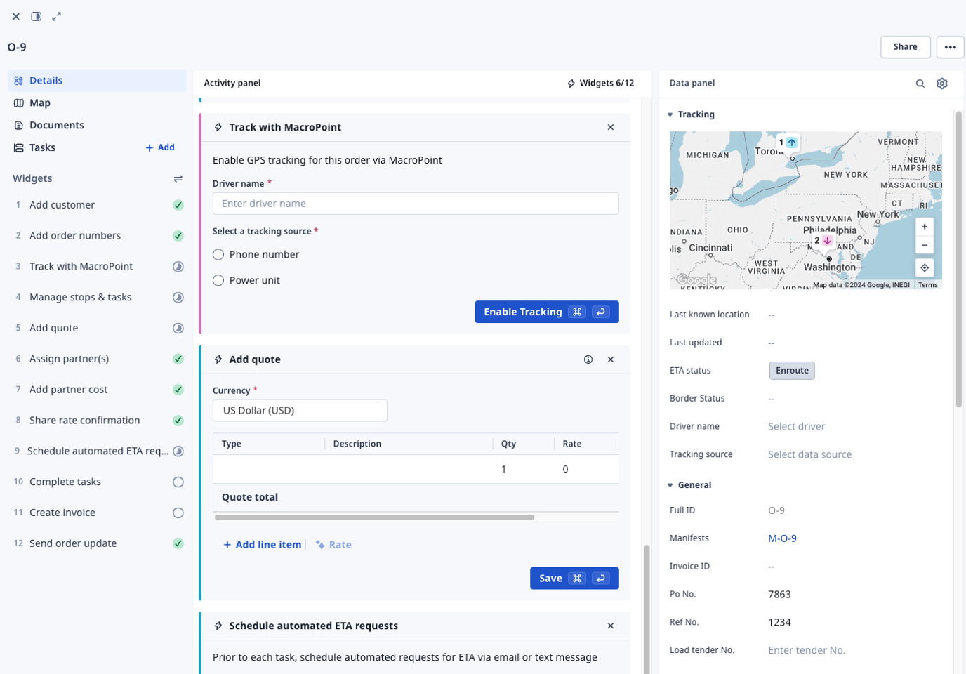966x674 pixels.
Task: Expand order to full screen view
Action: [x=56, y=15]
